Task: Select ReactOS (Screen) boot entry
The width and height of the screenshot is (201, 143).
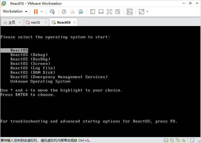Action: click(30, 63)
